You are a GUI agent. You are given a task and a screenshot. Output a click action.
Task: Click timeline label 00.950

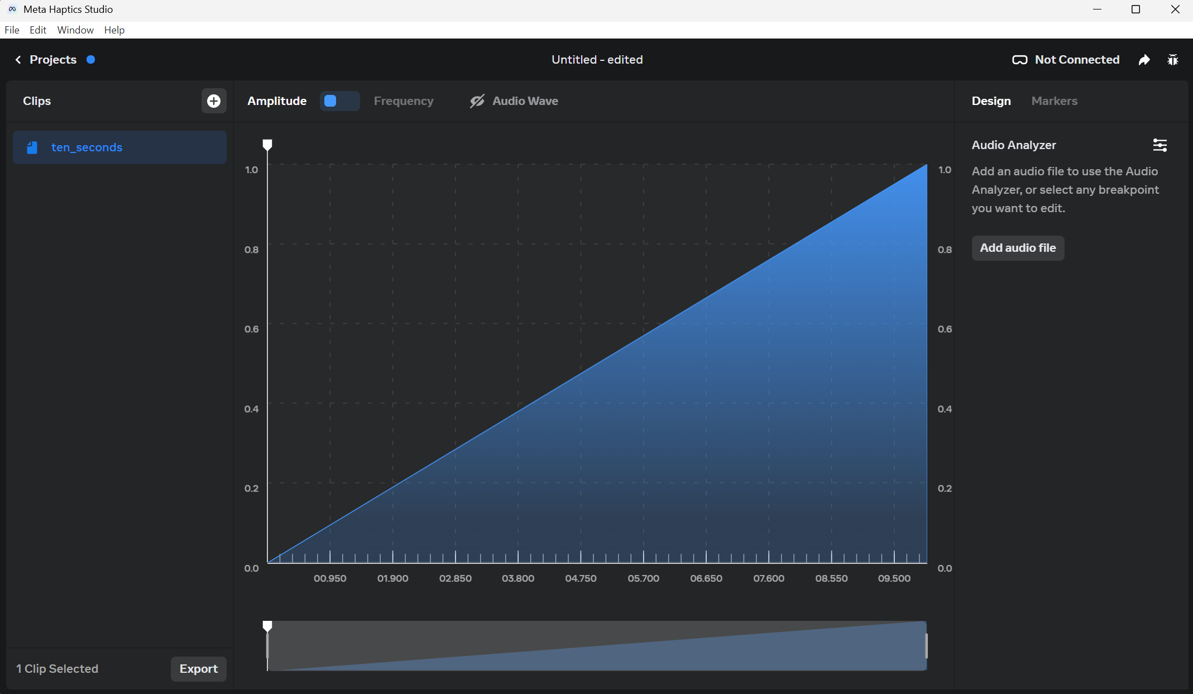[x=330, y=578]
